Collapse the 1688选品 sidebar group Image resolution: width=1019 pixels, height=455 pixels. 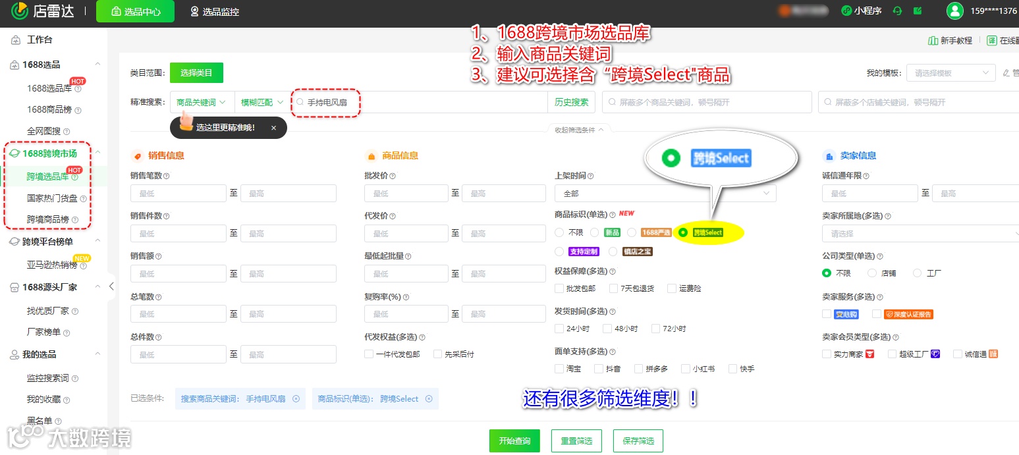[97, 65]
